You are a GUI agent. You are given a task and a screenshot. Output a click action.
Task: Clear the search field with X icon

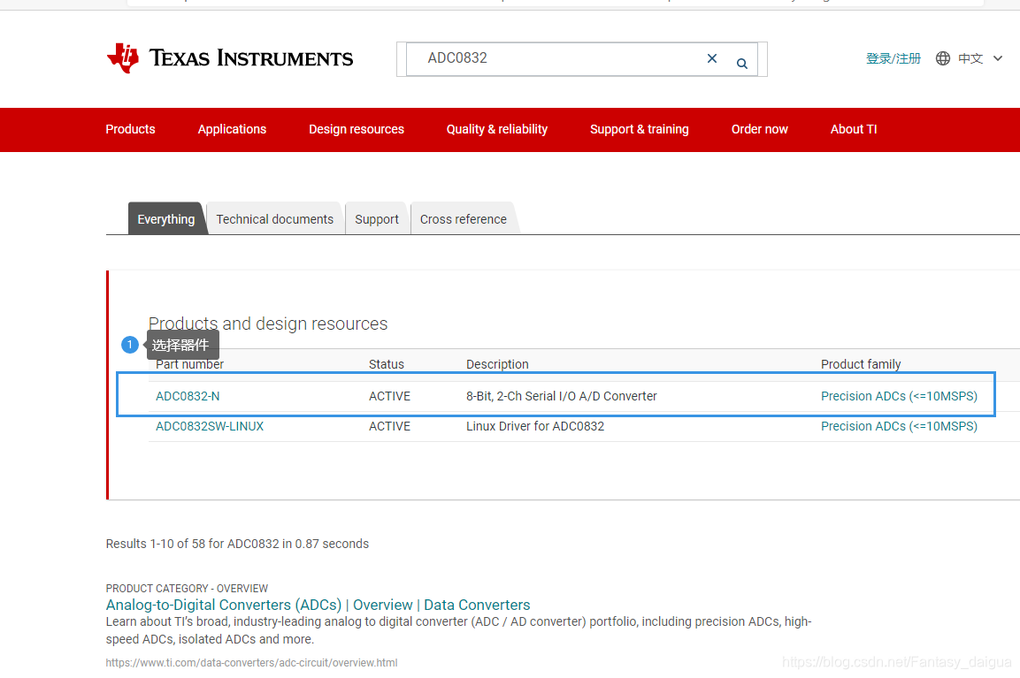[x=711, y=58]
